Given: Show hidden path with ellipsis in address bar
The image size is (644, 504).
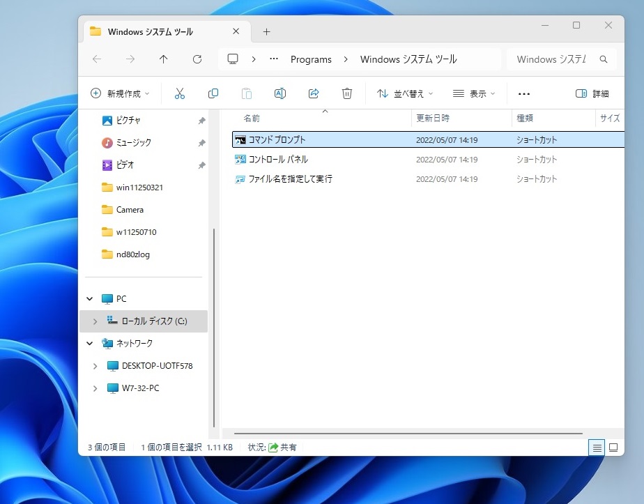Looking at the screenshot, I should 274,59.
